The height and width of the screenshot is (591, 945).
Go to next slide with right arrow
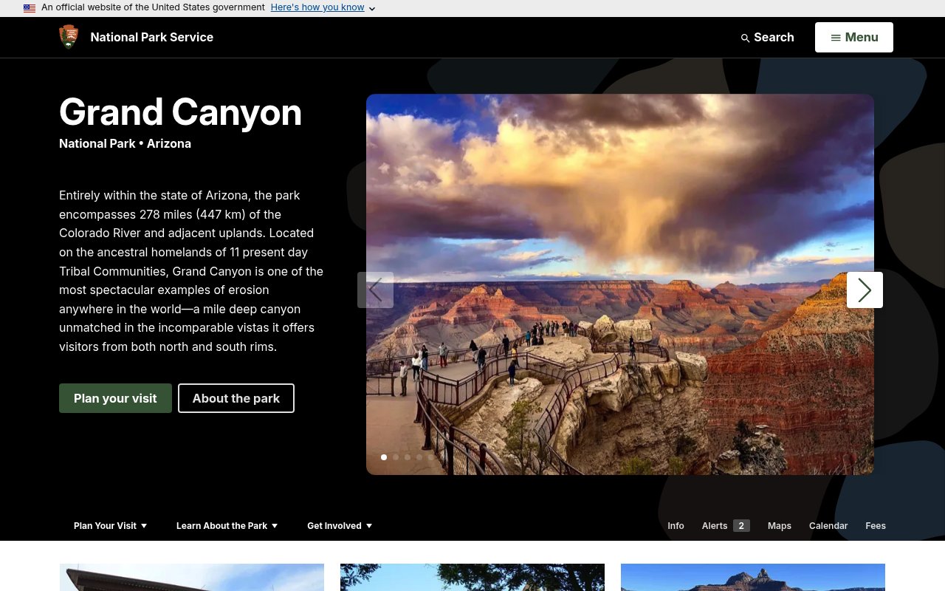865,290
